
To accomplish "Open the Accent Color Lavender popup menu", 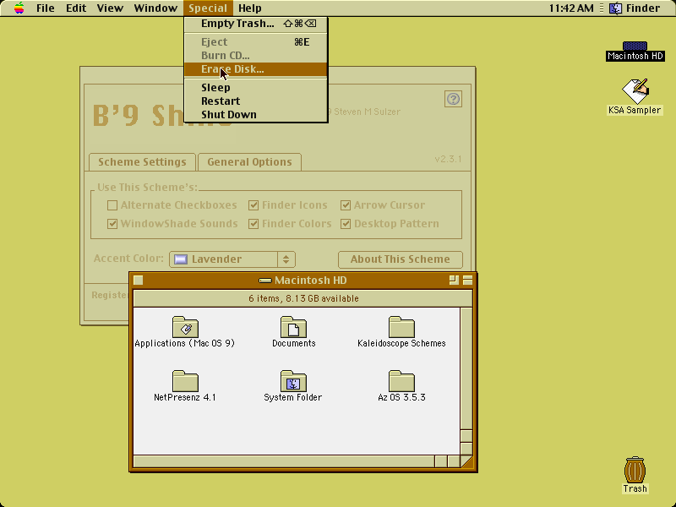I will (232, 259).
